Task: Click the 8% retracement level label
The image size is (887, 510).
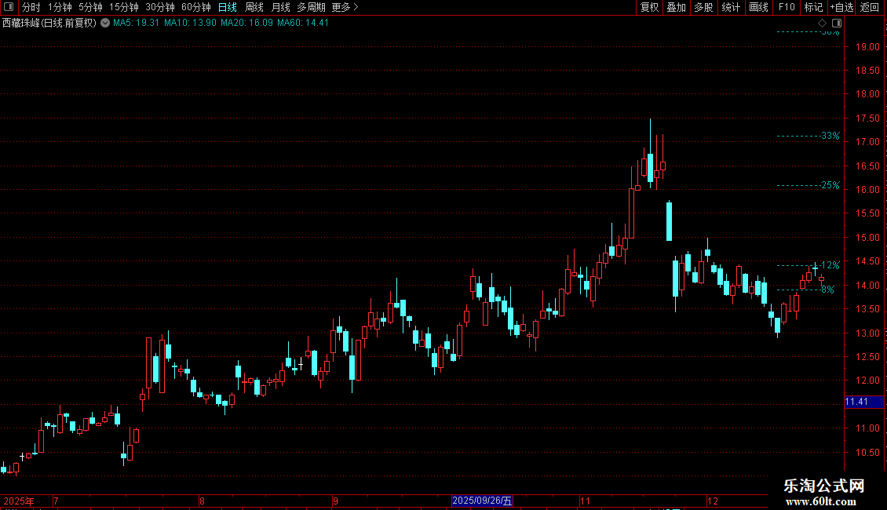Action: [x=827, y=290]
